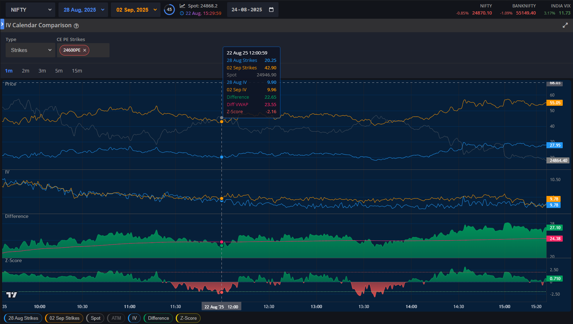573x324 pixels.
Task: Click the help question mark icon
Action: pyautogui.click(x=76, y=26)
